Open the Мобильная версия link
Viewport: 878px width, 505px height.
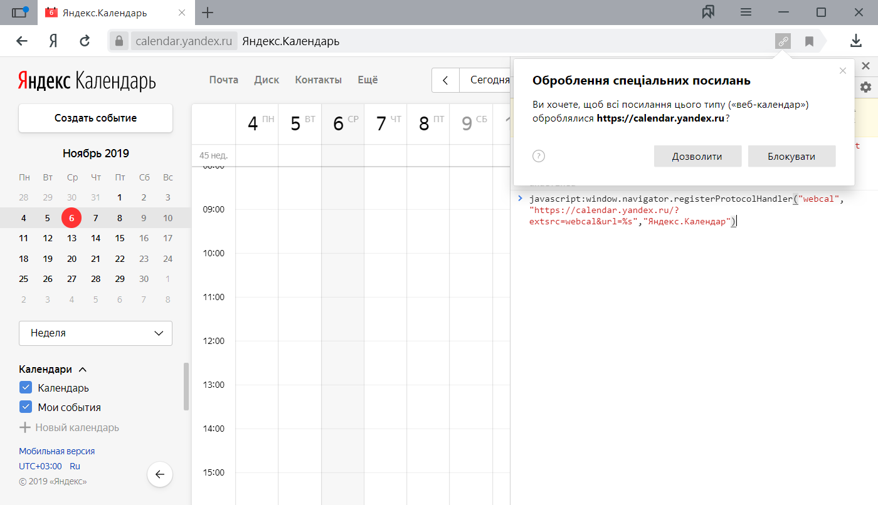(57, 451)
